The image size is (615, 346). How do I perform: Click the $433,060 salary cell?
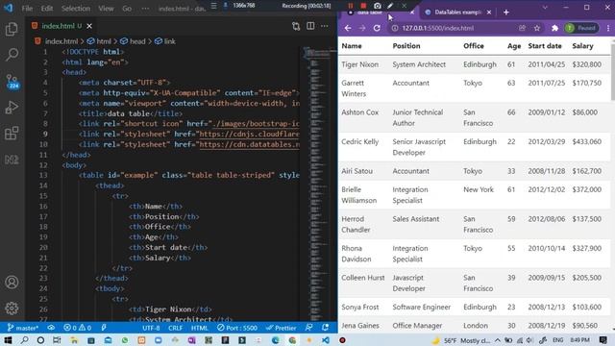pyautogui.click(x=586, y=141)
